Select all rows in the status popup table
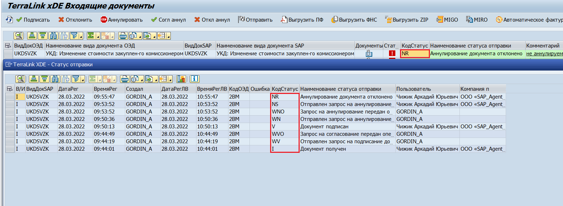563x206 pixels. 10,89
